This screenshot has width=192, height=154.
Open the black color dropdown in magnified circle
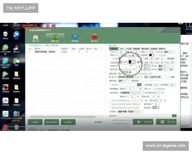(x=134, y=62)
